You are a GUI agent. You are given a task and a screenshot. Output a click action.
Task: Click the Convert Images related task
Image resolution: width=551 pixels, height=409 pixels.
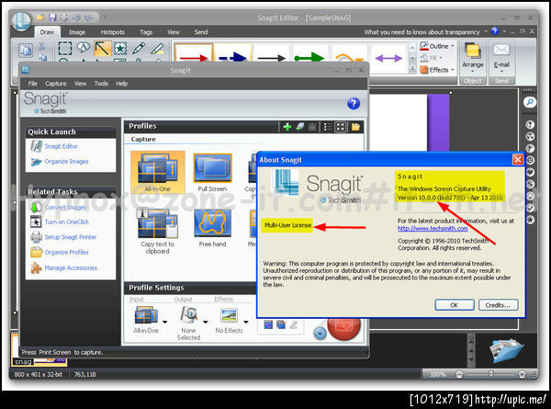click(x=65, y=207)
